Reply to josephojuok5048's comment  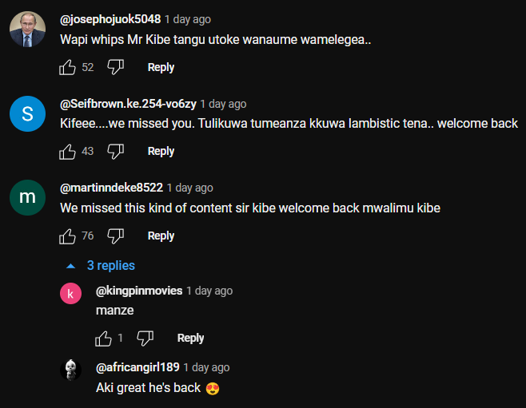[161, 67]
